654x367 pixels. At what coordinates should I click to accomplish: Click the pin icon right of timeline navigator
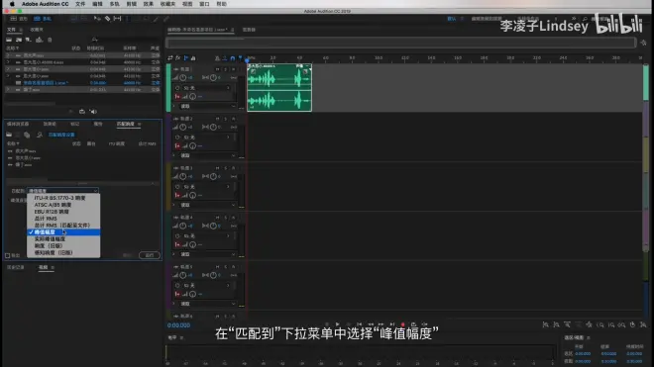[x=643, y=43]
